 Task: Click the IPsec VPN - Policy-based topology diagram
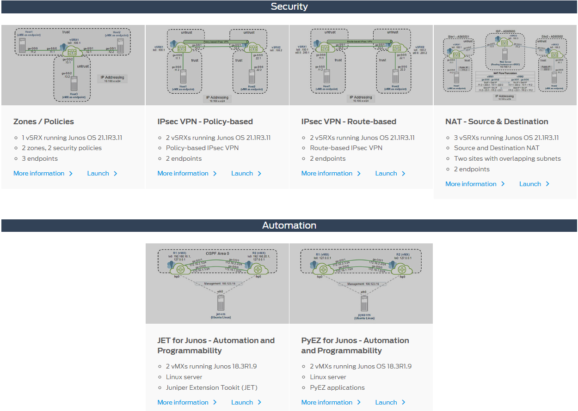pyautogui.click(x=217, y=65)
